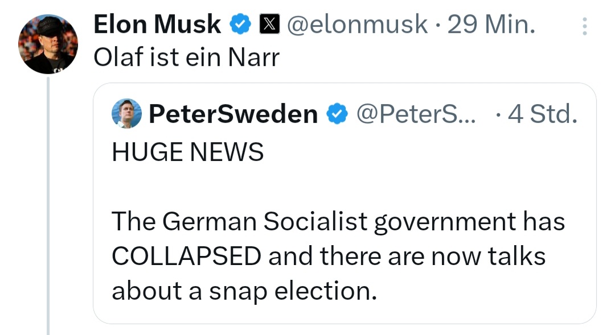Click the Elon Musk display name

[x=157, y=24]
